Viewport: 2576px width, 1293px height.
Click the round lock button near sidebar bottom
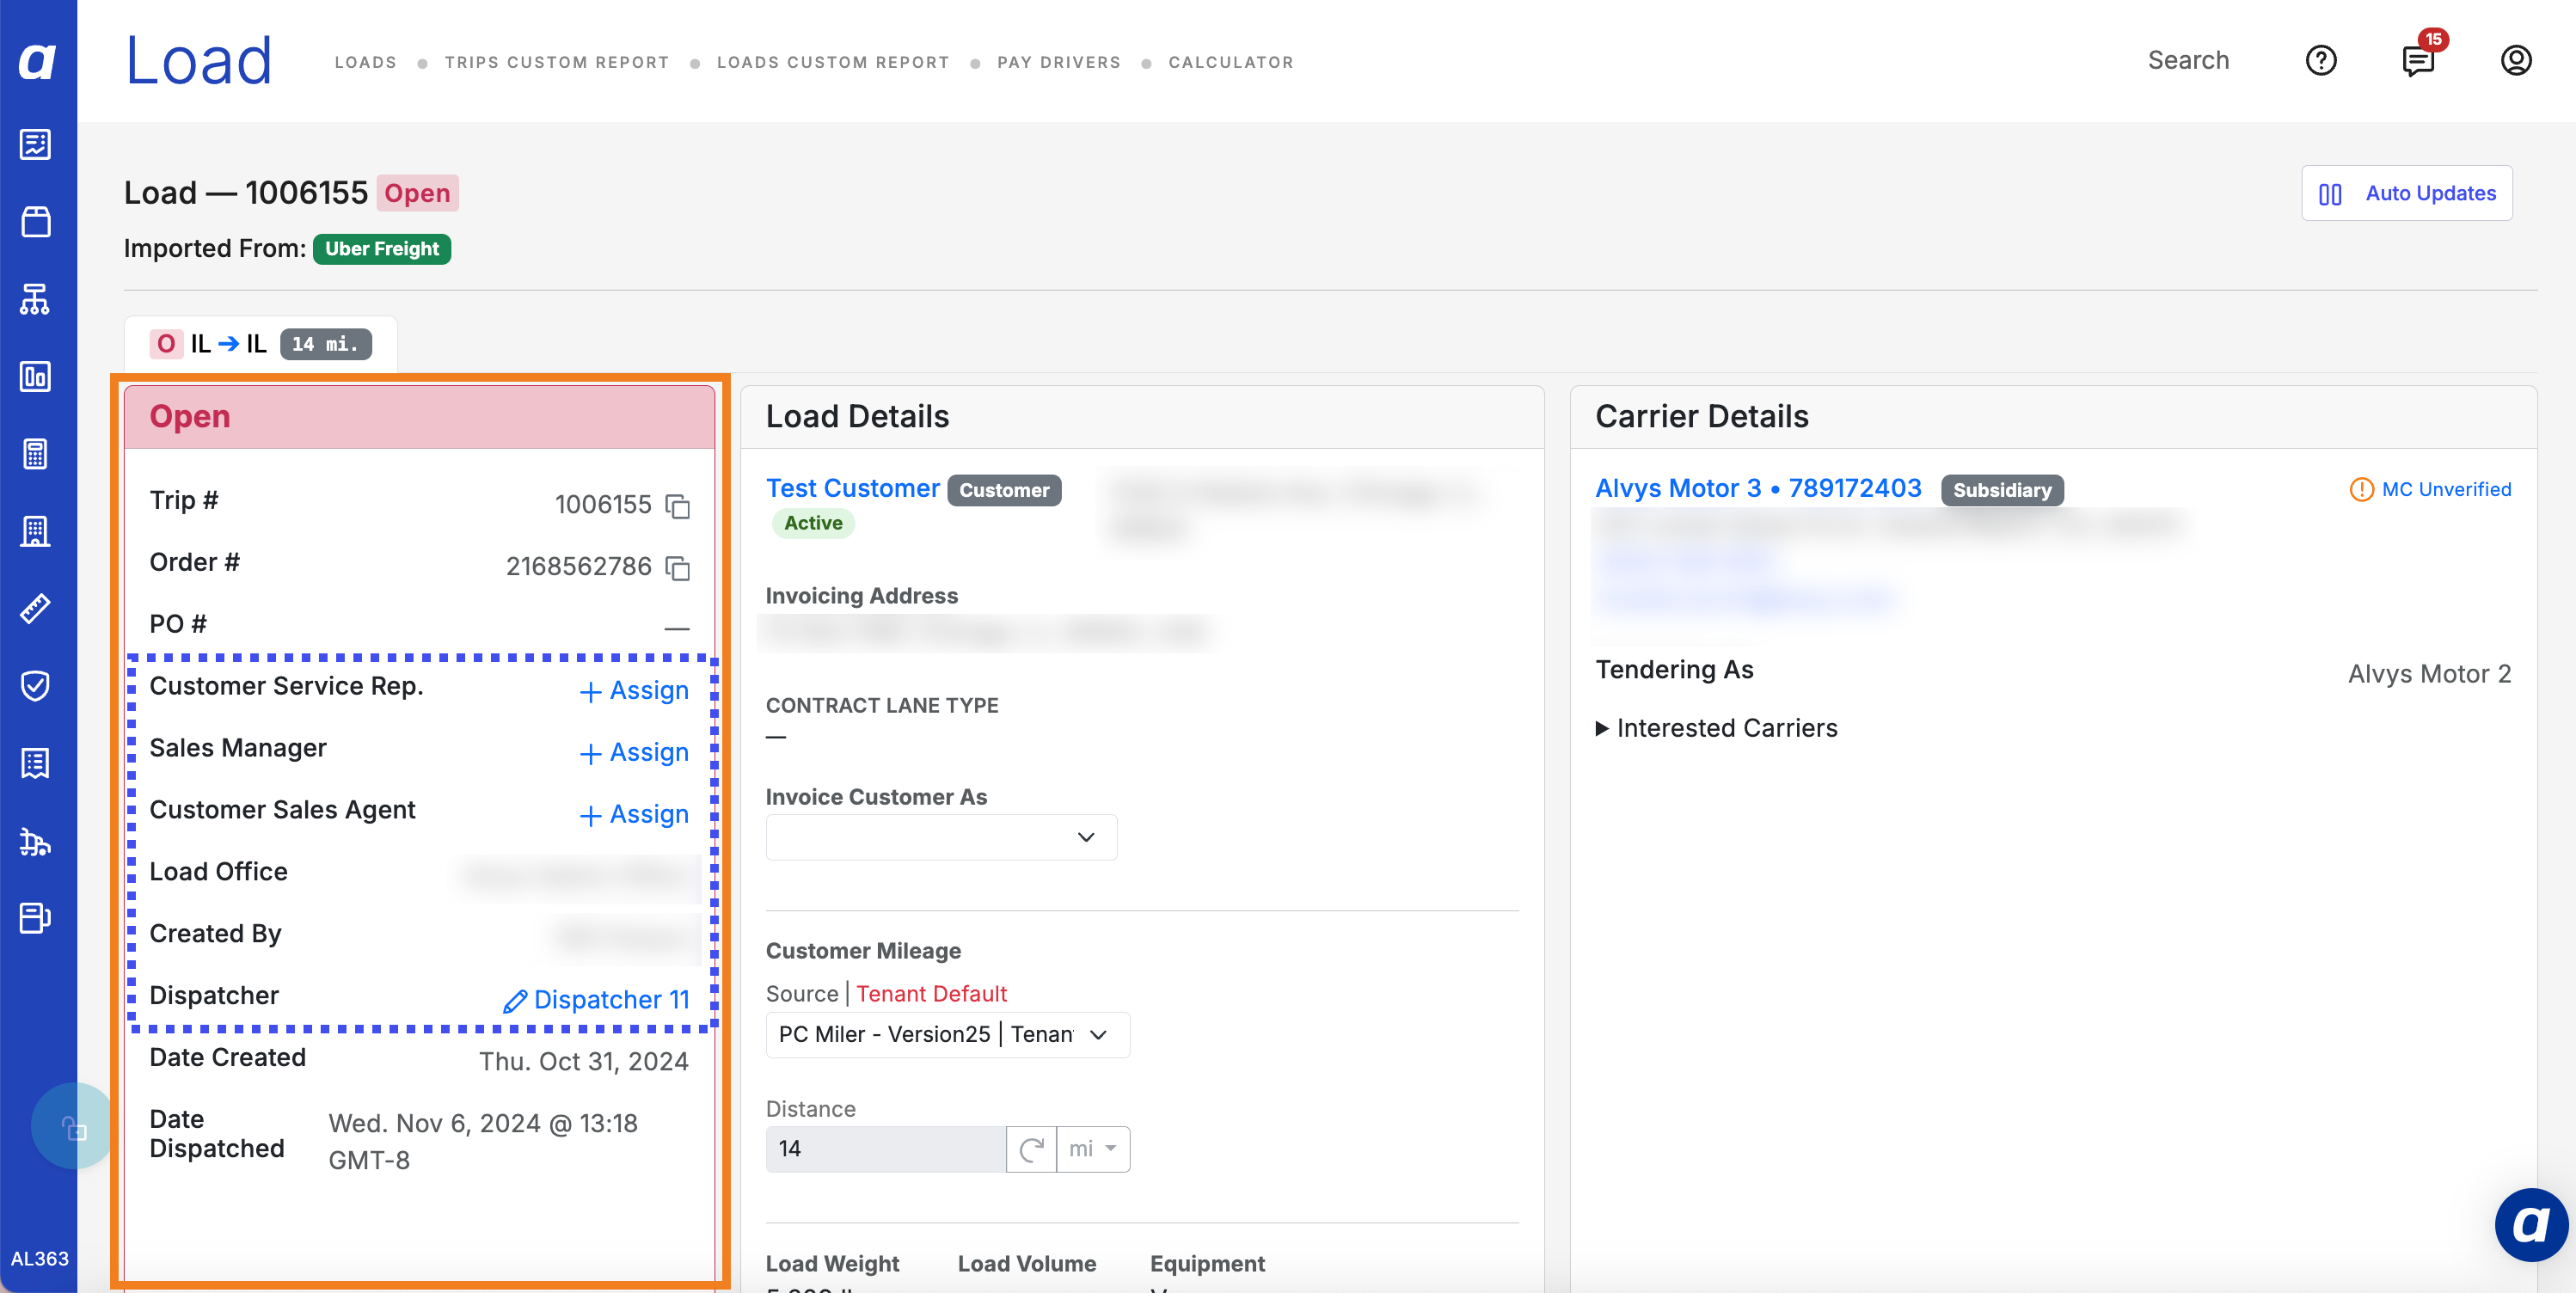74,1127
